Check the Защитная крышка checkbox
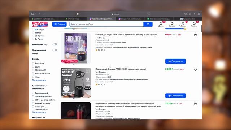The image size is (231, 130). [33, 96]
